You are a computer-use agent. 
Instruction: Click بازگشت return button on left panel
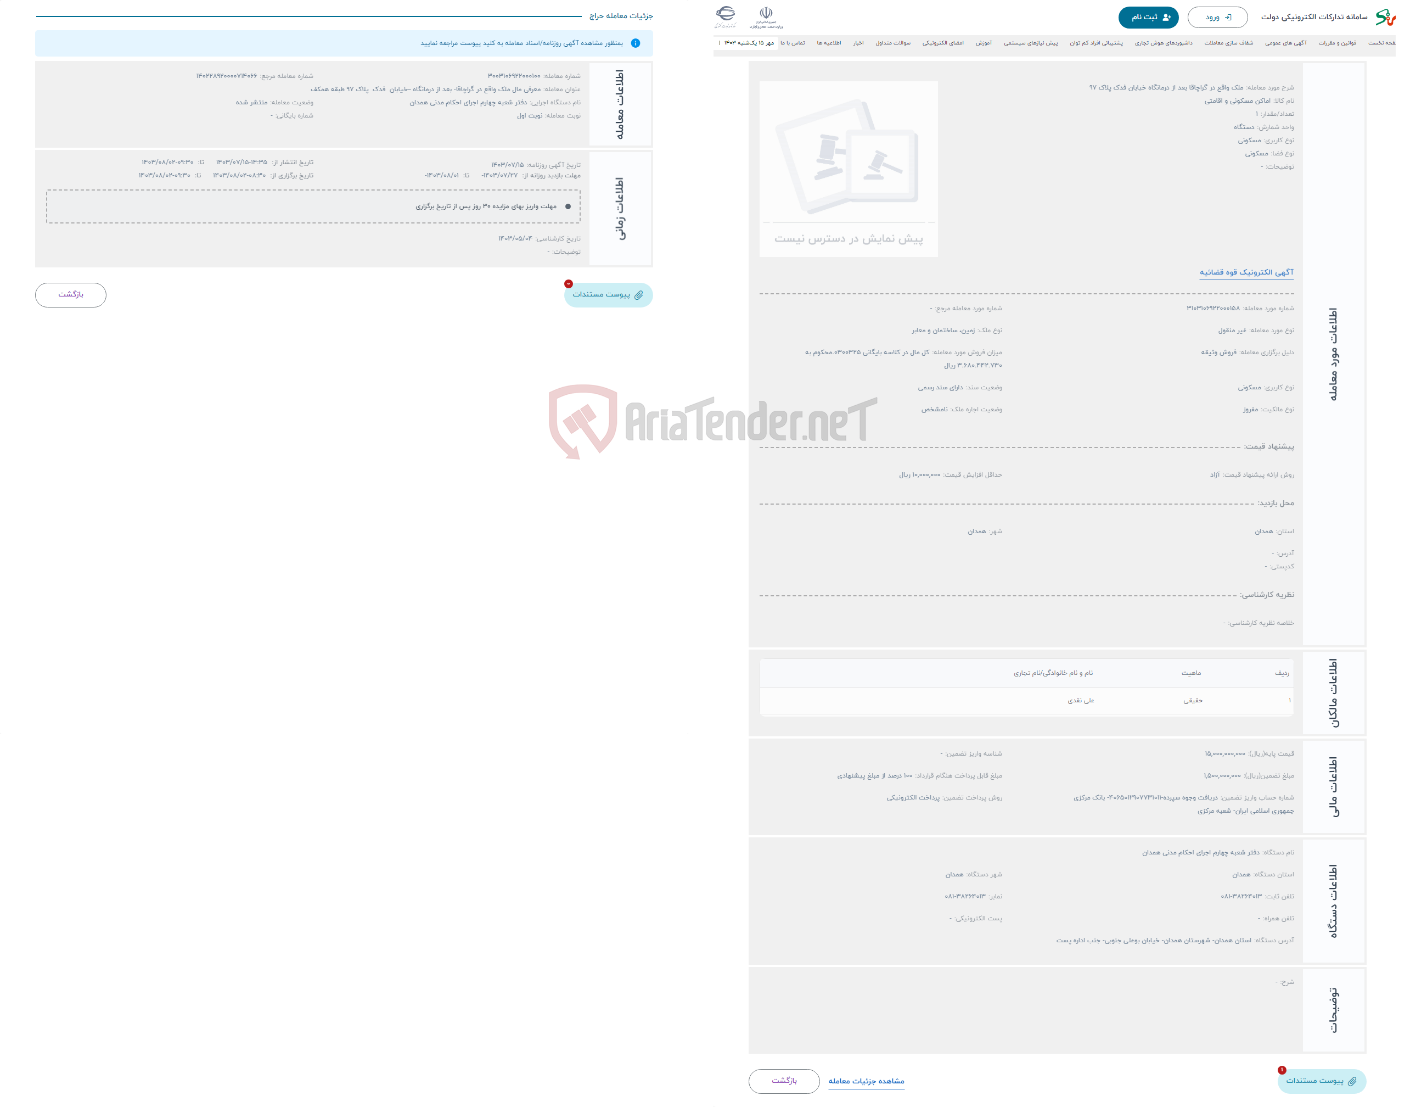[x=73, y=295]
